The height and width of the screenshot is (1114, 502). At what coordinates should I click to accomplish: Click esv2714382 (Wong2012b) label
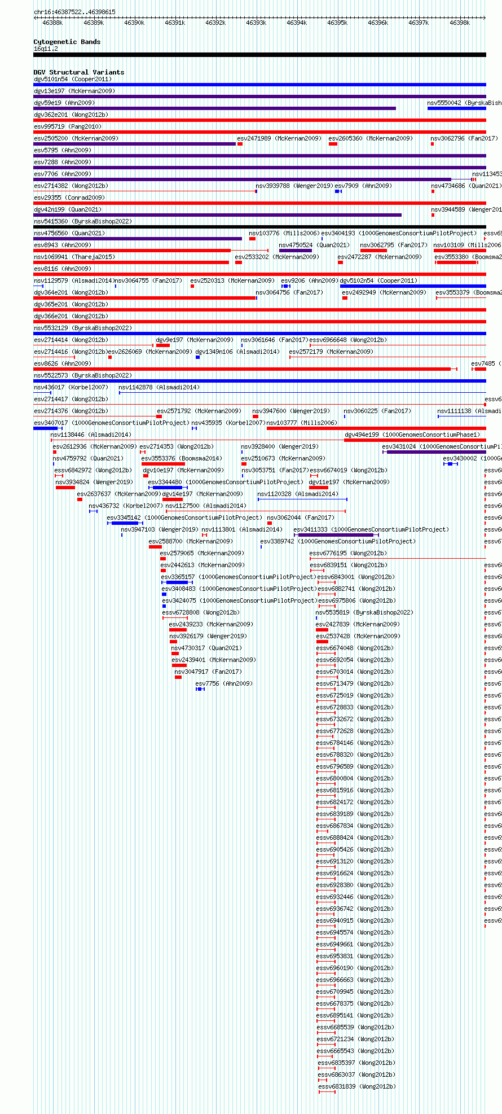tap(71, 186)
